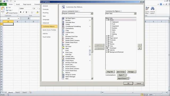This screenshot has height=96, width=170.
Task: Uncheck the Data tab checkbox
Action: point(108,42)
